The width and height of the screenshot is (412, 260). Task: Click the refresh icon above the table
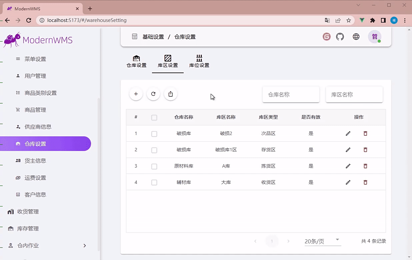153,94
